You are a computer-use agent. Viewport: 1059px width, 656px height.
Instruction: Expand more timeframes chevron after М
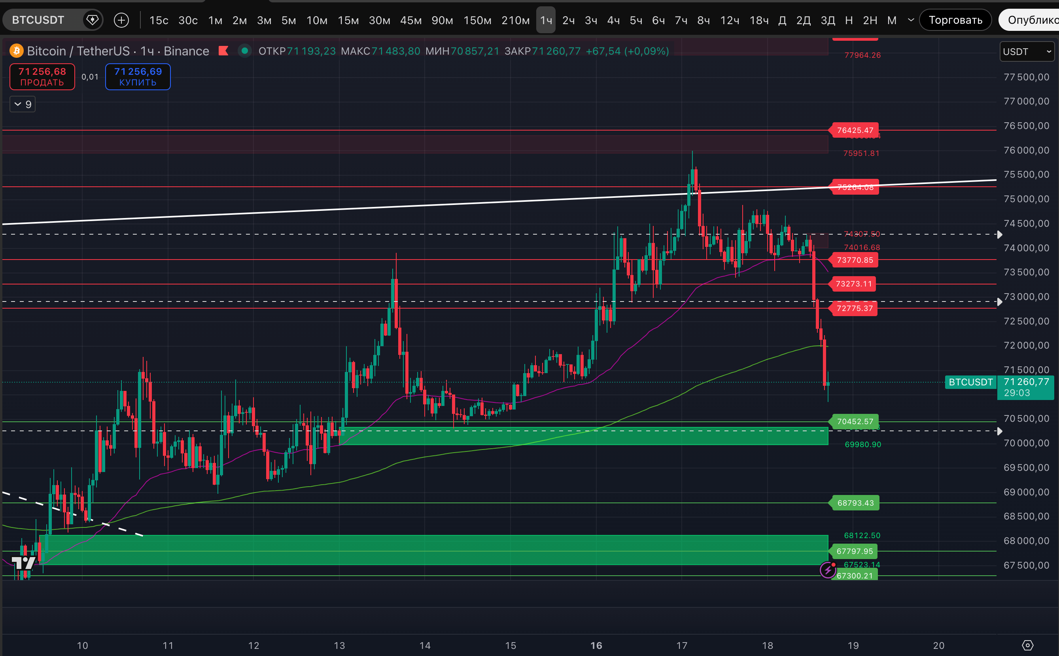pos(911,20)
